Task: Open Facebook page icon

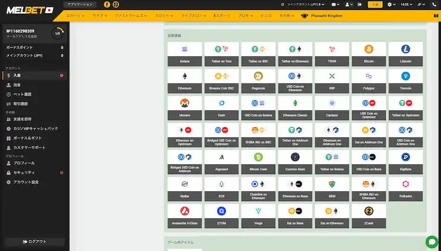Action: click(x=107, y=5)
